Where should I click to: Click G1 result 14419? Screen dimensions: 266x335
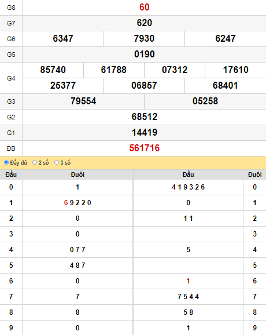[145, 133]
